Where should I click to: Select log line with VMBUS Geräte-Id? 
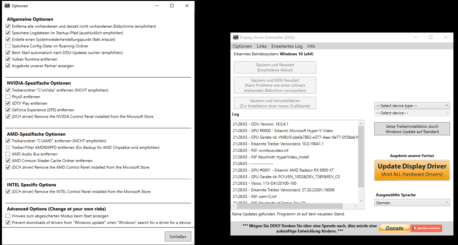tap(295, 137)
